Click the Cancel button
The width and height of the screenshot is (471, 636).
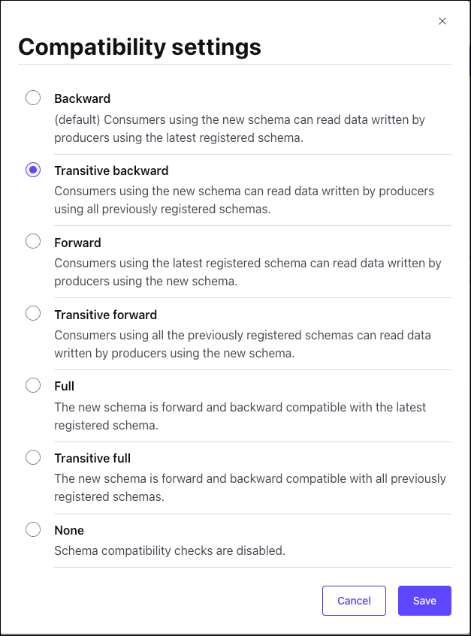pos(354,601)
